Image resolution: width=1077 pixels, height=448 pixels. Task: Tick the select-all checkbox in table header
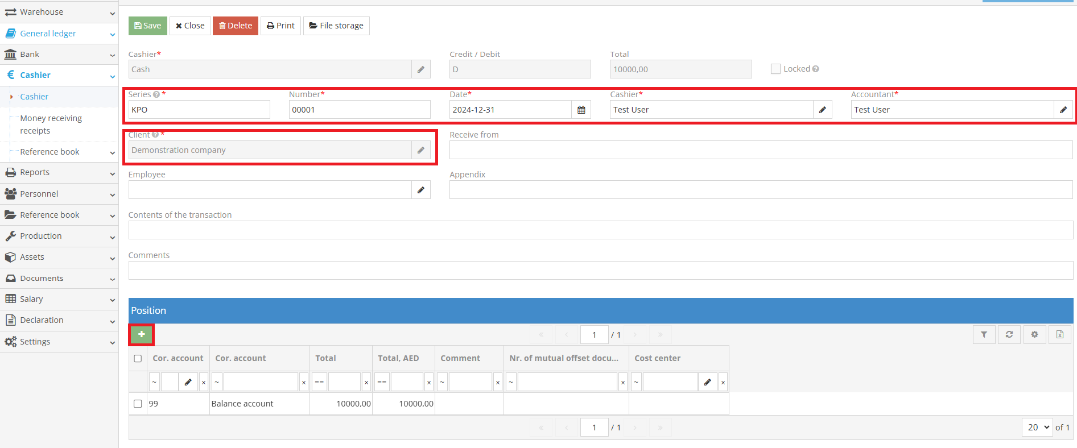[x=138, y=358]
